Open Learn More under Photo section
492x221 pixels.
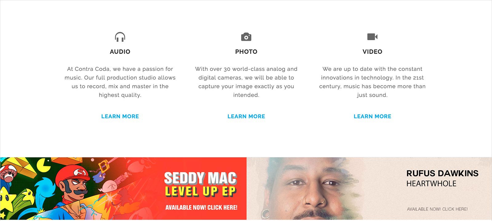pos(246,116)
